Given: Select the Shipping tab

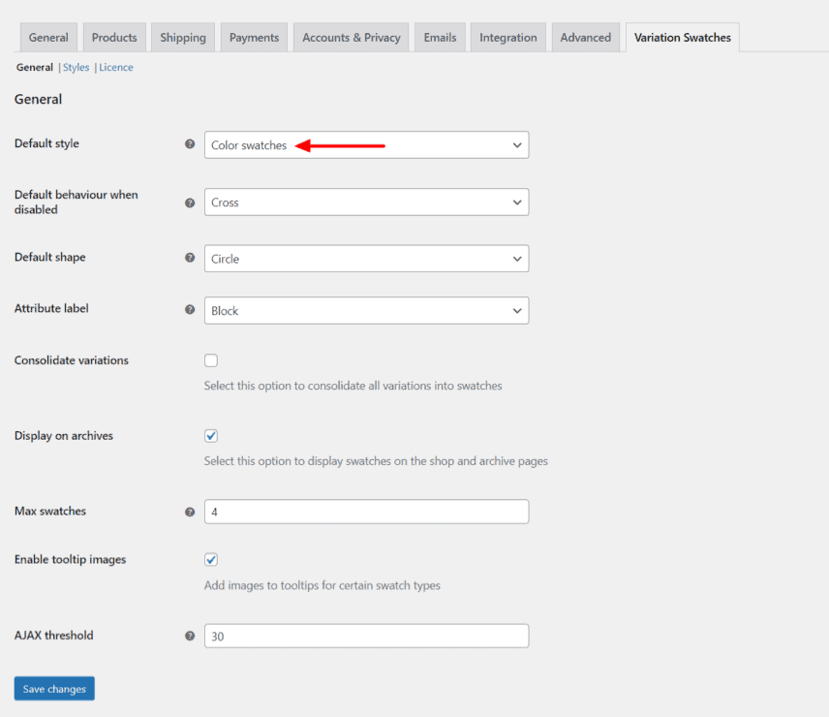Looking at the screenshot, I should coord(182,37).
